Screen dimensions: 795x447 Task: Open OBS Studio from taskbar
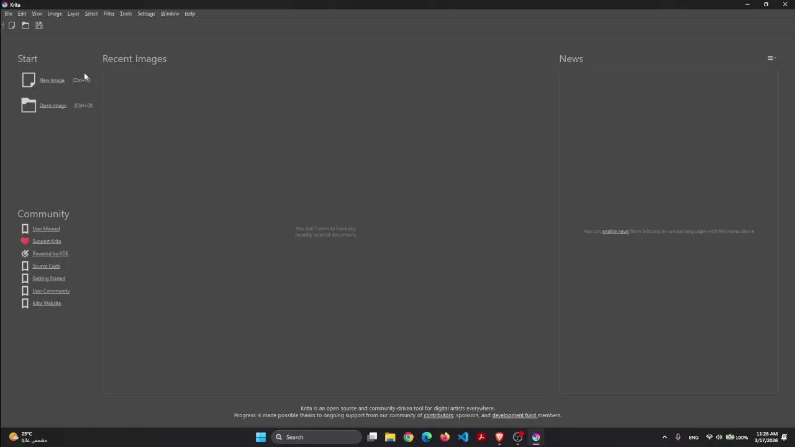(x=517, y=437)
